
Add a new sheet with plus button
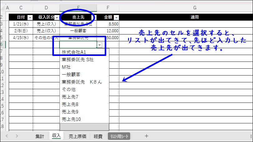(x=146, y=136)
